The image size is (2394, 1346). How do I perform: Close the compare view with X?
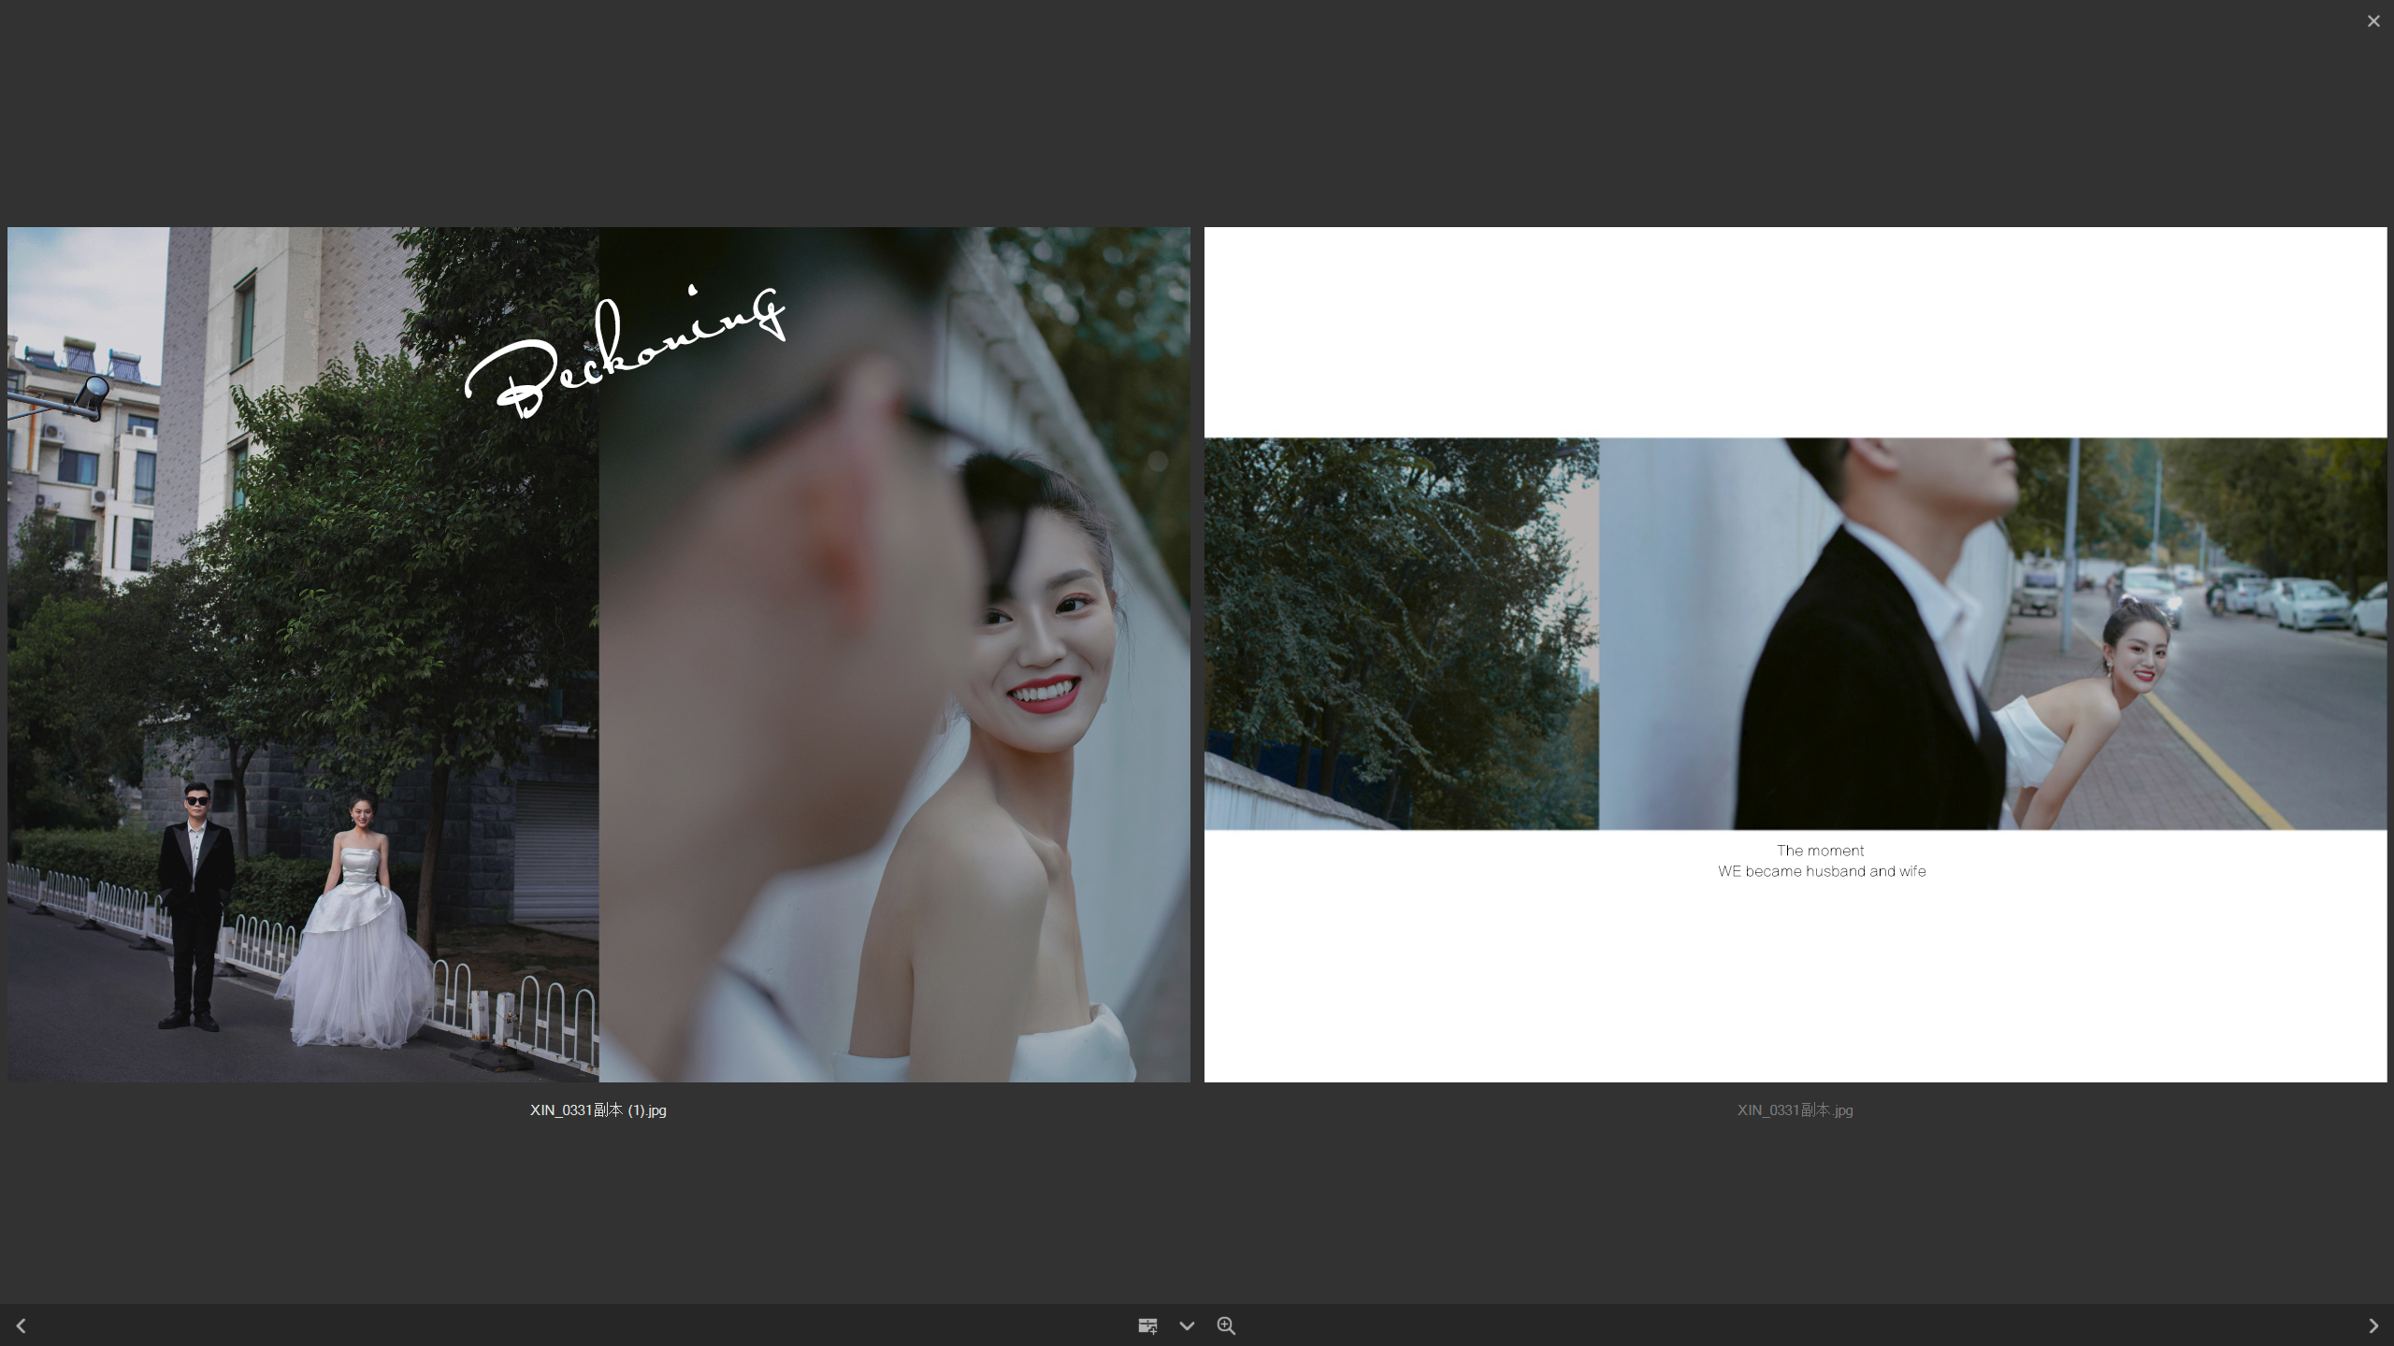[x=2373, y=21]
